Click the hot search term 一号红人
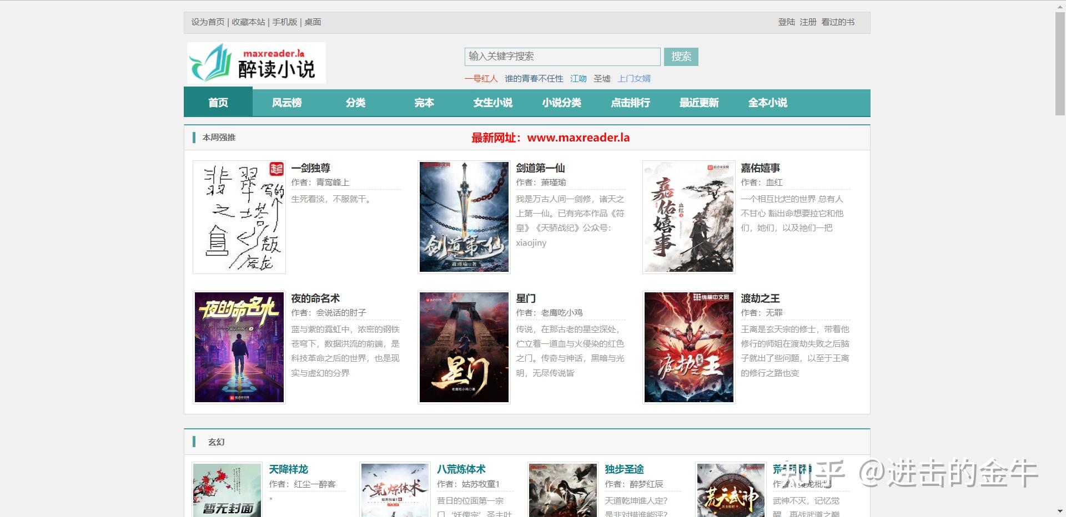1066x517 pixels. (x=481, y=79)
